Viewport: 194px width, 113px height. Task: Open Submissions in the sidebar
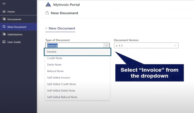[x=18, y=34]
